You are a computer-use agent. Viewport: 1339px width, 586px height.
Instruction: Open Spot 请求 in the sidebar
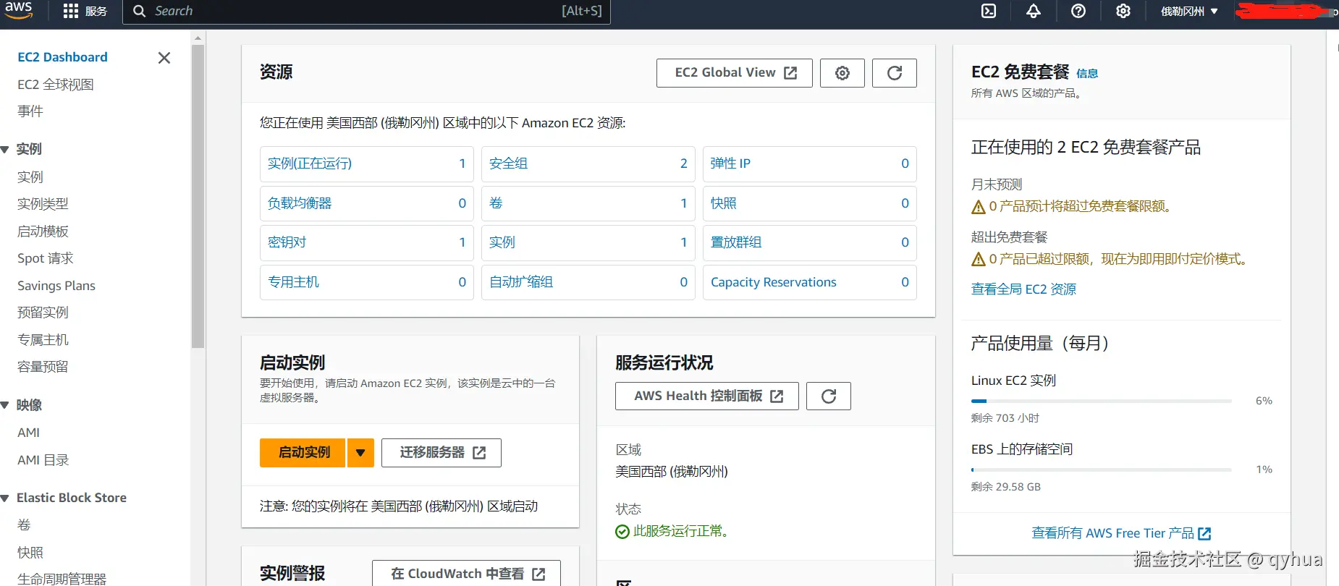46,258
